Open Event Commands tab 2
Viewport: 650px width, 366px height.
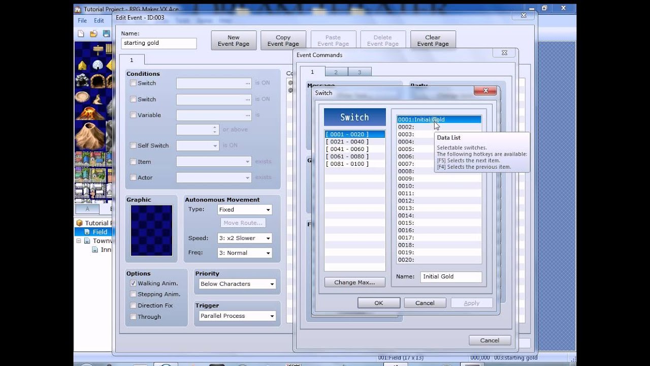[x=336, y=72]
